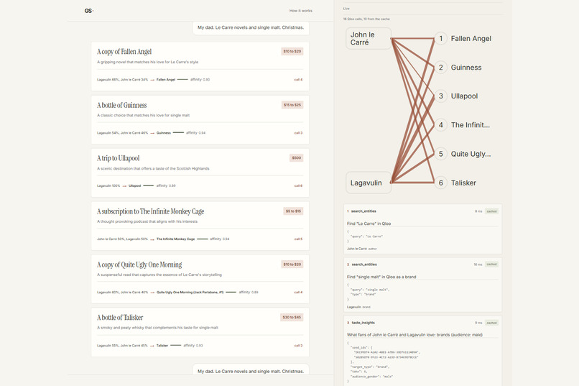Click the GS logo in the header

[x=88, y=11]
